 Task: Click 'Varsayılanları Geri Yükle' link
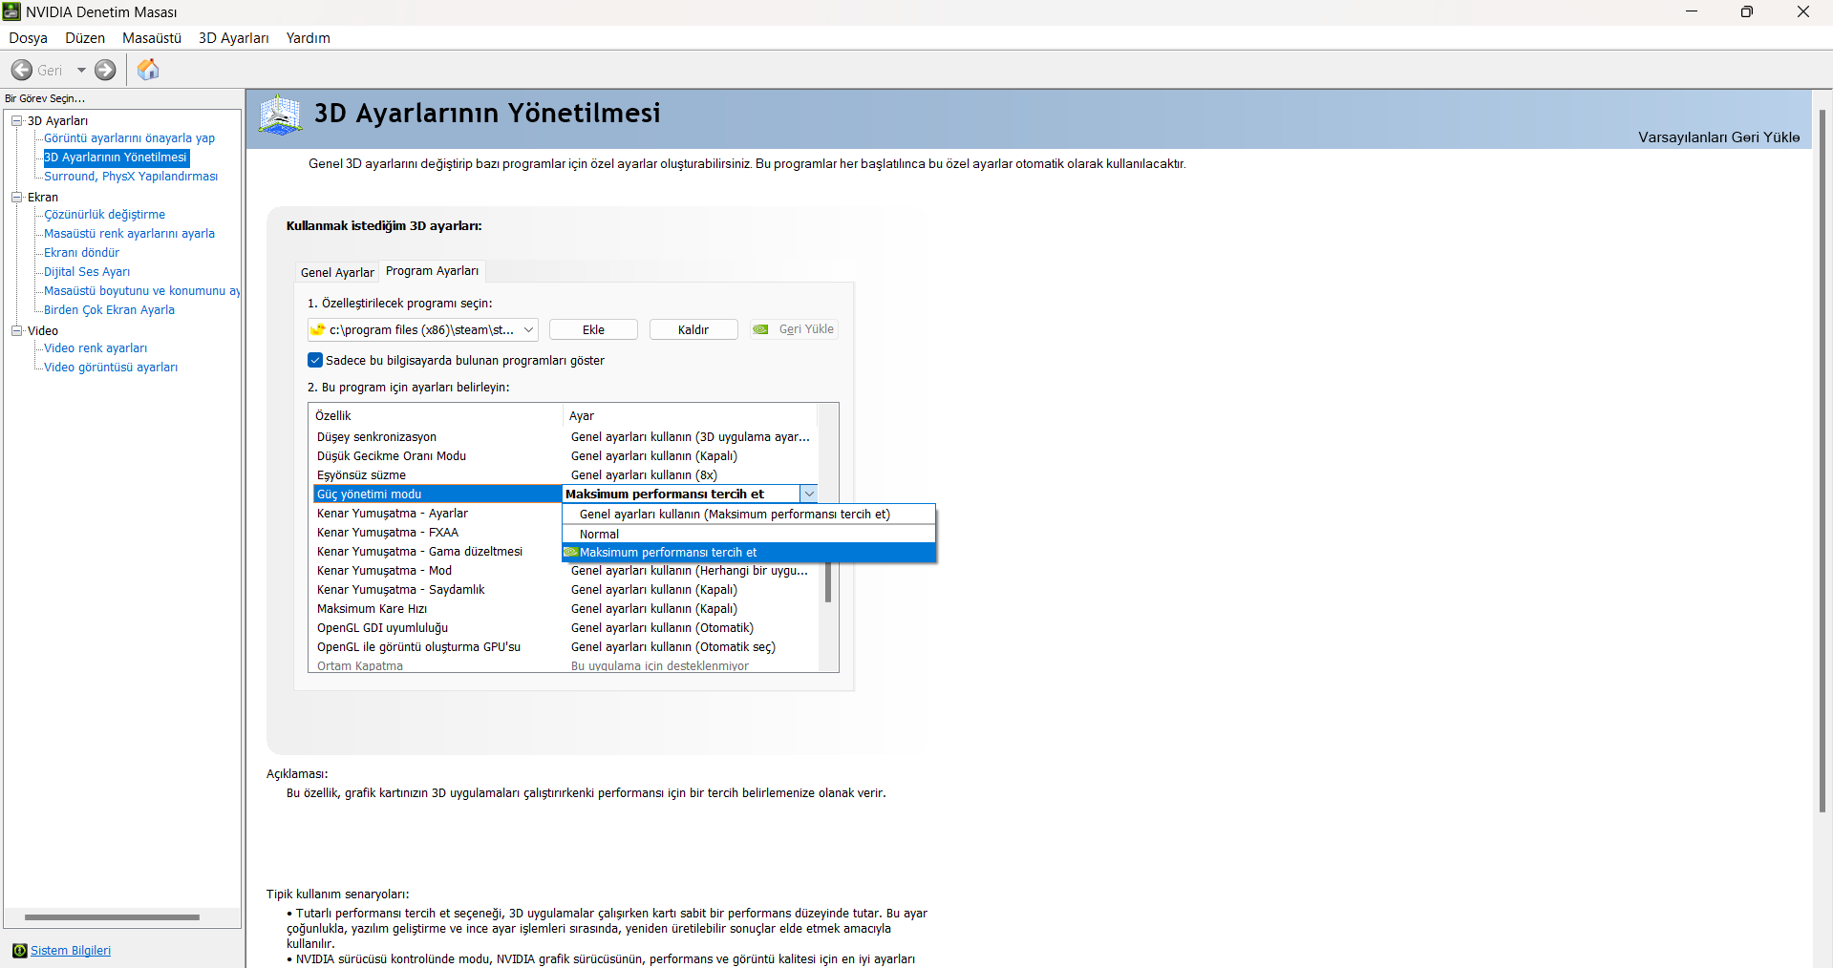point(1718,137)
